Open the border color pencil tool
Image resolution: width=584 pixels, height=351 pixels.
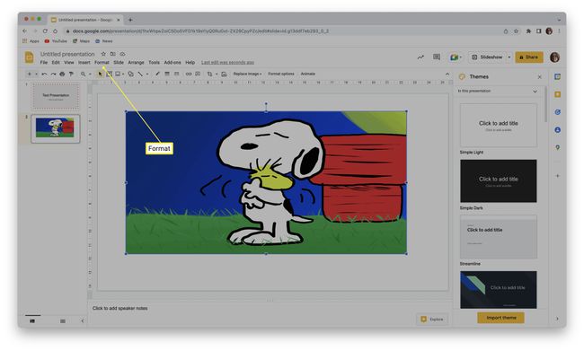[x=157, y=75]
